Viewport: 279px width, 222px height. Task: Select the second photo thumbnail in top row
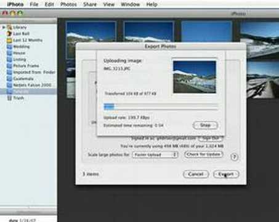pos(148,32)
